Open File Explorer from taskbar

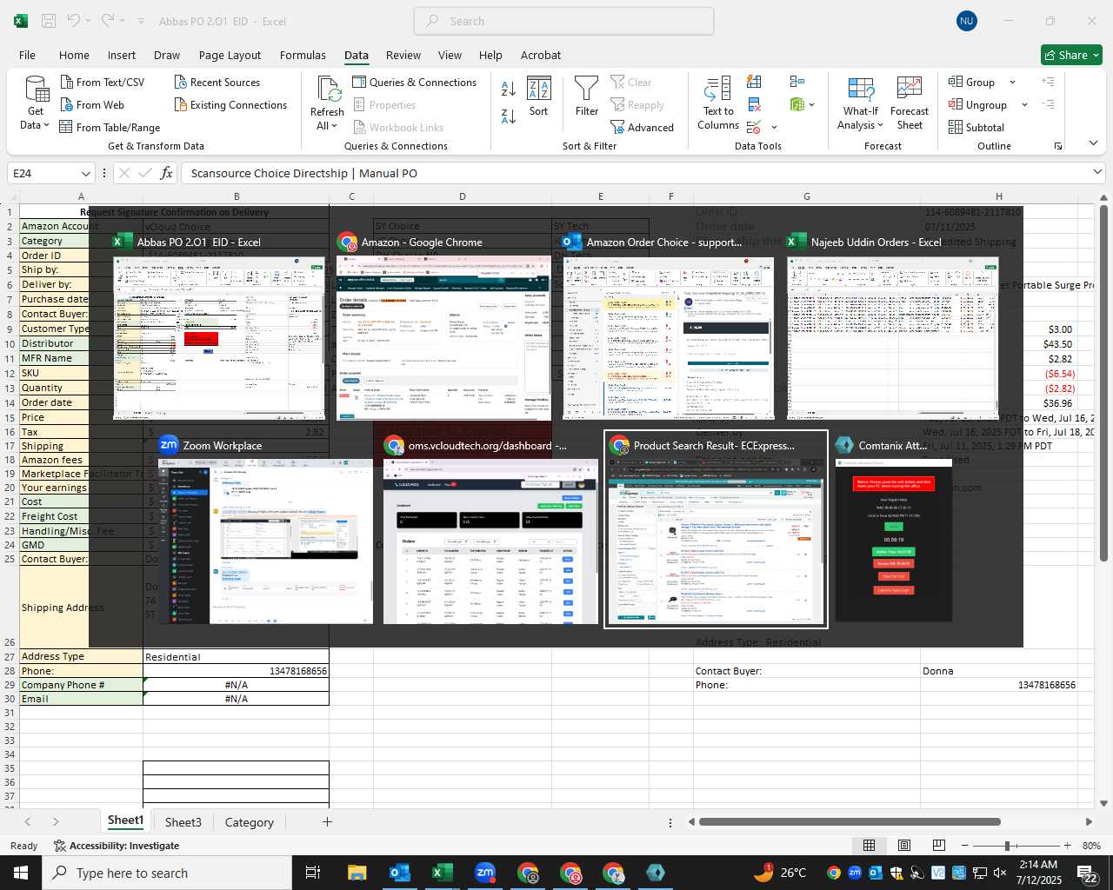coord(357,873)
